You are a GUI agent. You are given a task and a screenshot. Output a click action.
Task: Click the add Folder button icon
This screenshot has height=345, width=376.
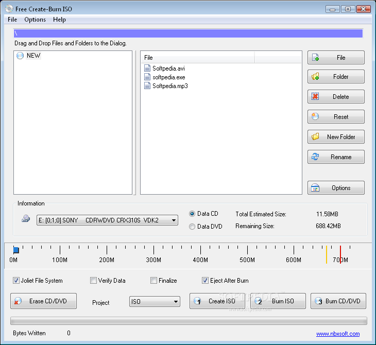tap(315, 77)
